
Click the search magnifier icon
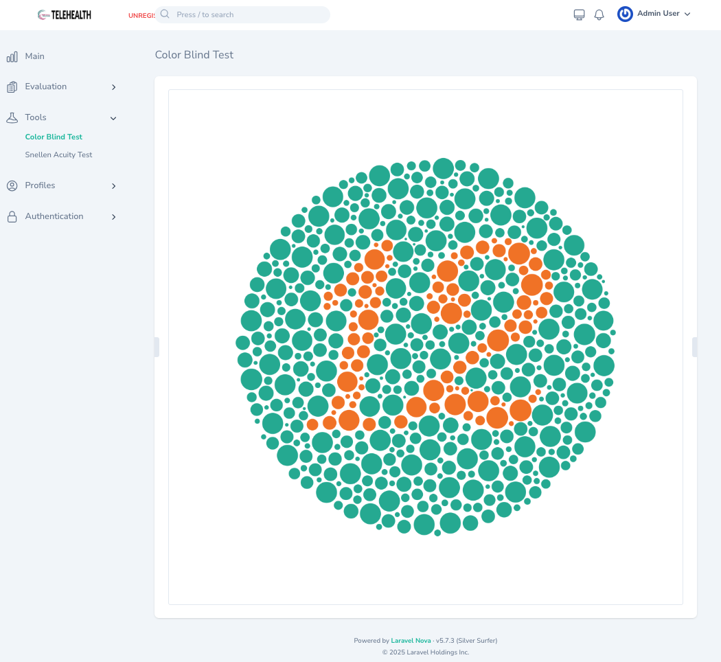165,14
